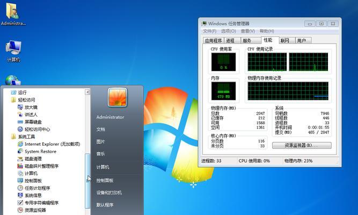
Task: Open 文件(F) menu in Task Manager
Action: [x=210, y=31]
